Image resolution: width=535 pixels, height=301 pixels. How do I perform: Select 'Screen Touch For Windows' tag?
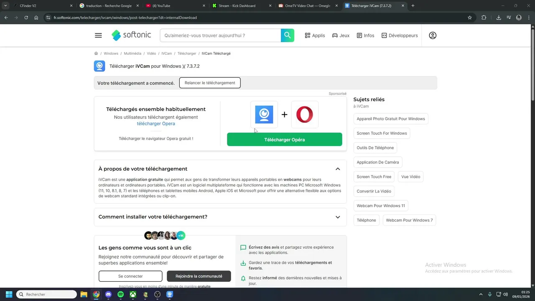pyautogui.click(x=382, y=133)
